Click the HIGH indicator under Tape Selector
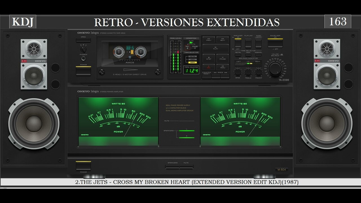361x203 pixels. point(193,59)
